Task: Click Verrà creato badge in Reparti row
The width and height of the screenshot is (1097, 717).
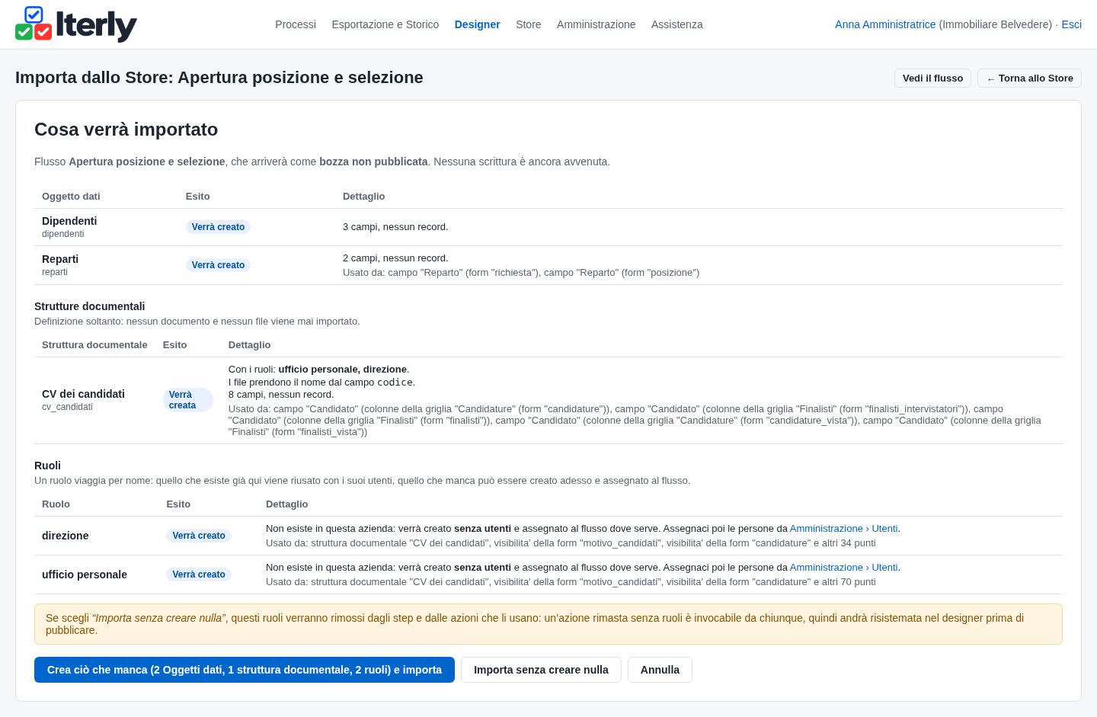Action: (x=218, y=265)
